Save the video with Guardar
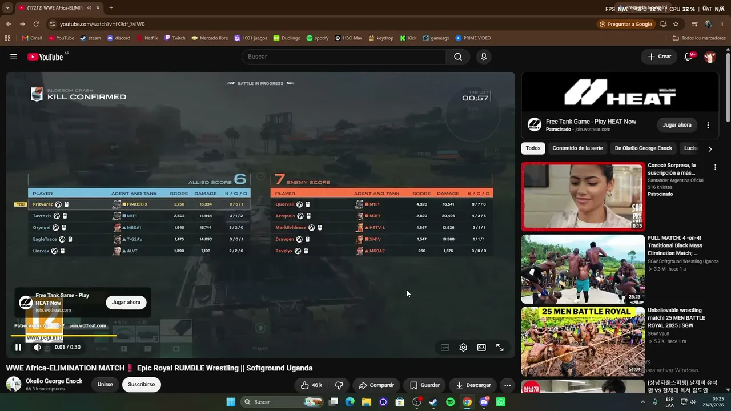 click(425, 385)
